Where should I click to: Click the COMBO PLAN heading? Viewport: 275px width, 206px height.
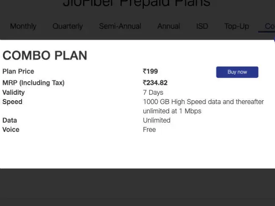[45, 55]
